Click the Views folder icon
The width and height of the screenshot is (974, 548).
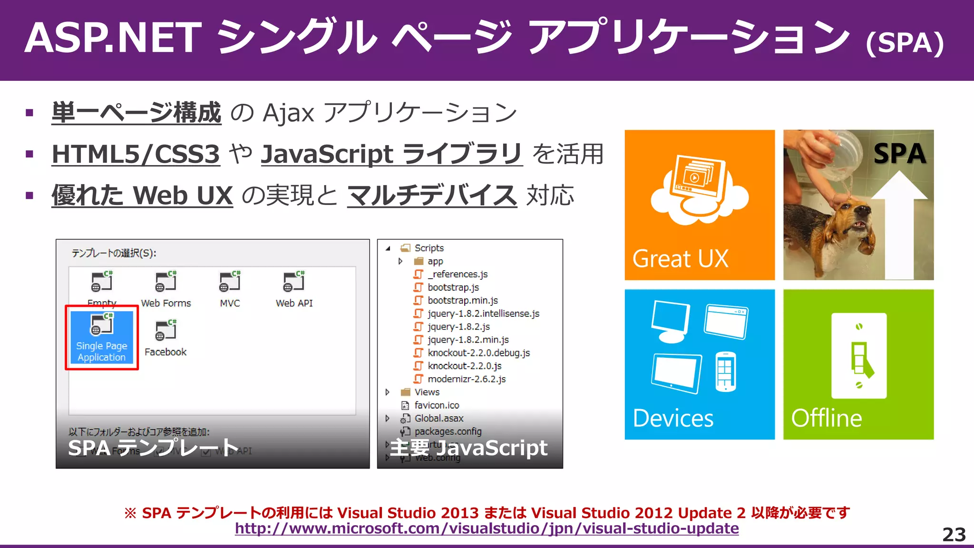coord(405,392)
